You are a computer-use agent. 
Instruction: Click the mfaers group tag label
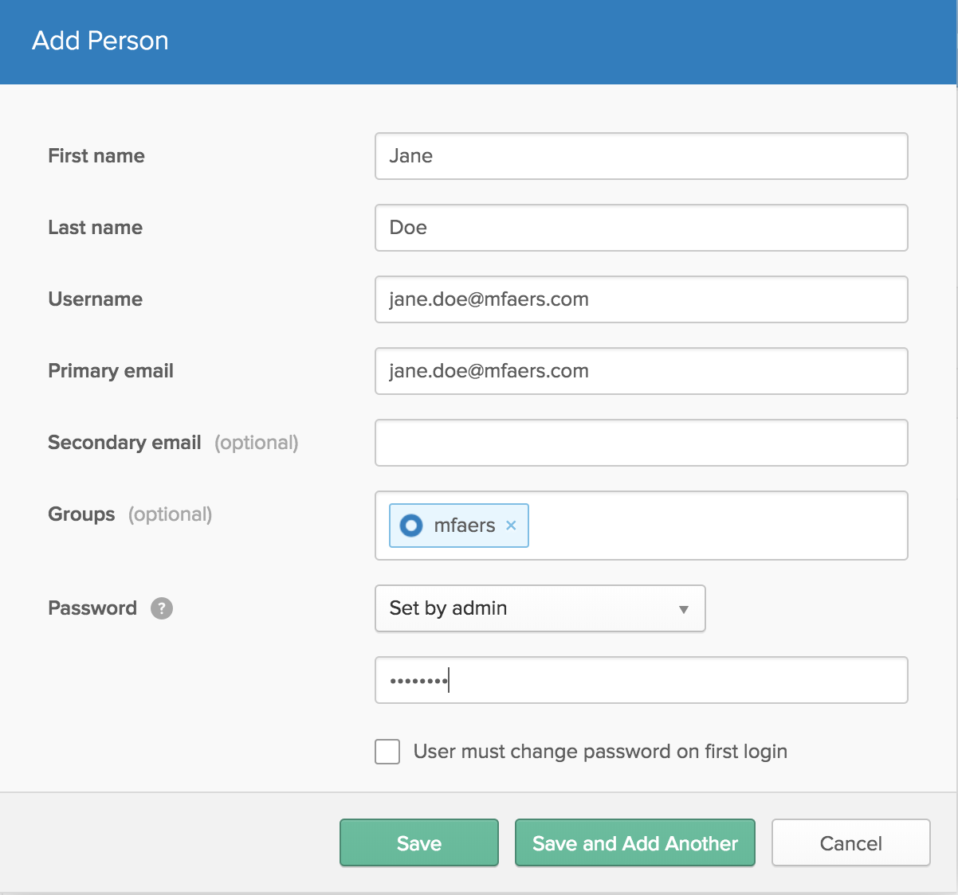464,526
